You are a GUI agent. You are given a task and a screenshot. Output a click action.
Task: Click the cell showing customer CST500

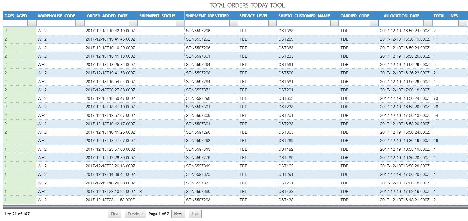[286, 73]
